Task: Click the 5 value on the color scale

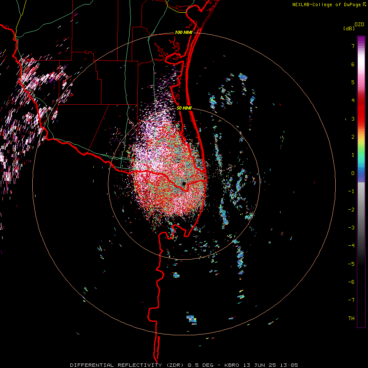Action: 353,82
